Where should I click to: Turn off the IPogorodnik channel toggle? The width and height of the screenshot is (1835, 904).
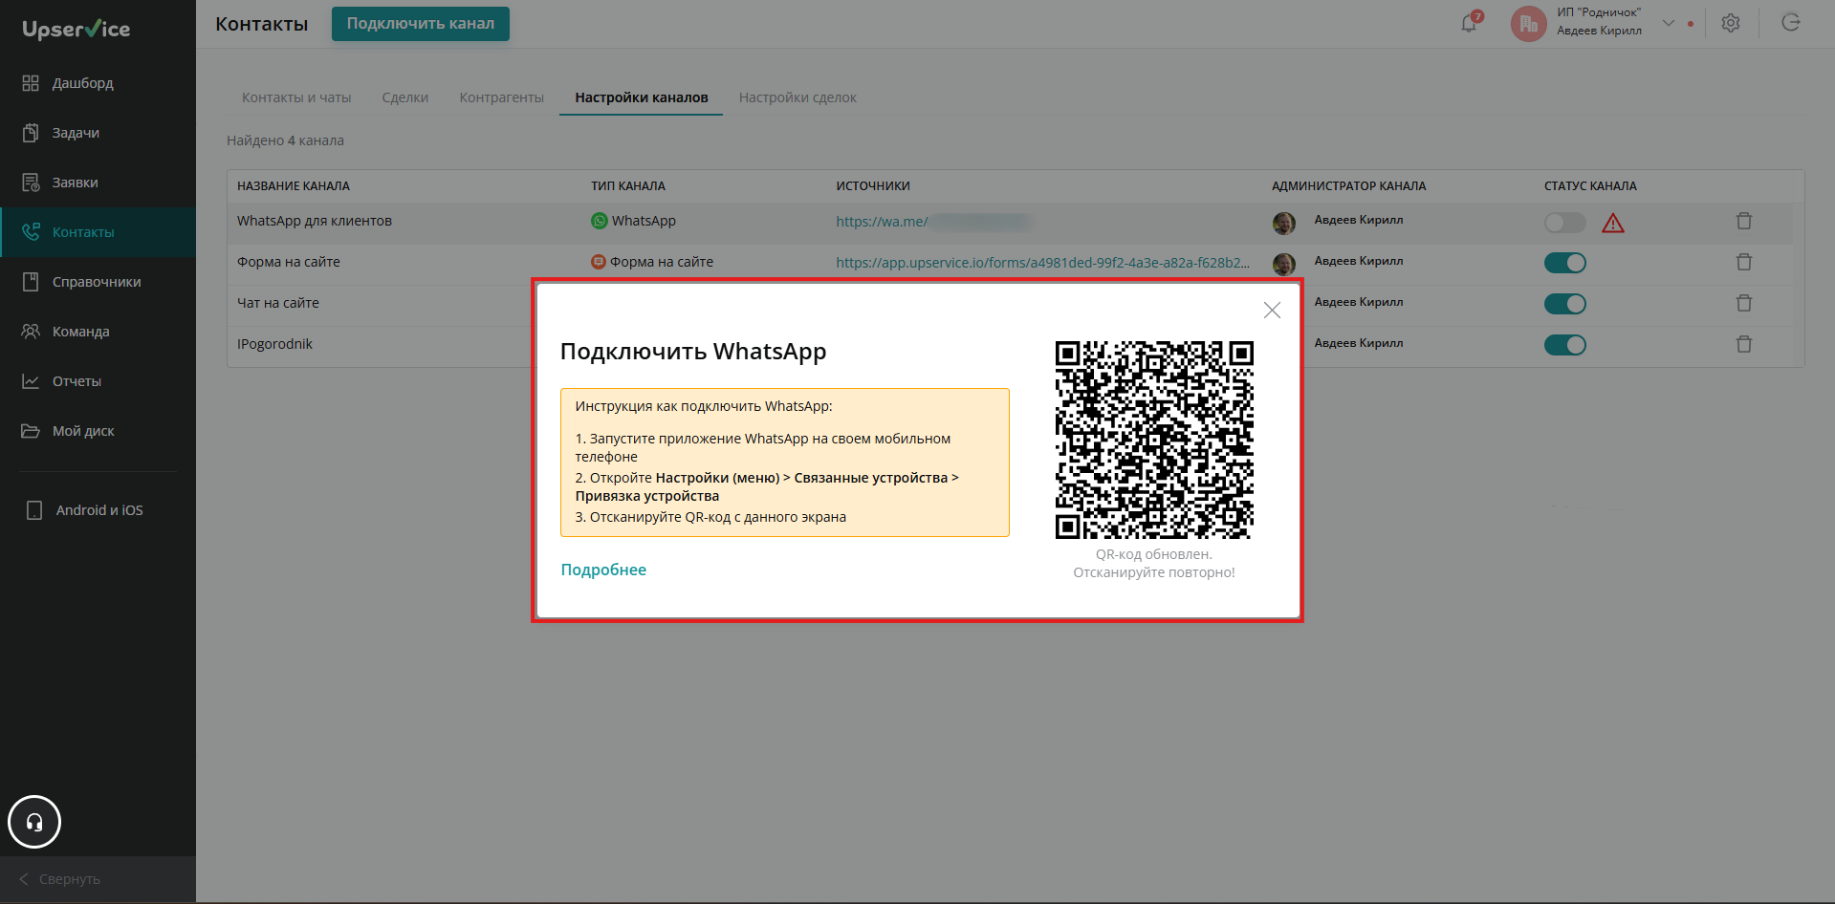[1565, 345]
